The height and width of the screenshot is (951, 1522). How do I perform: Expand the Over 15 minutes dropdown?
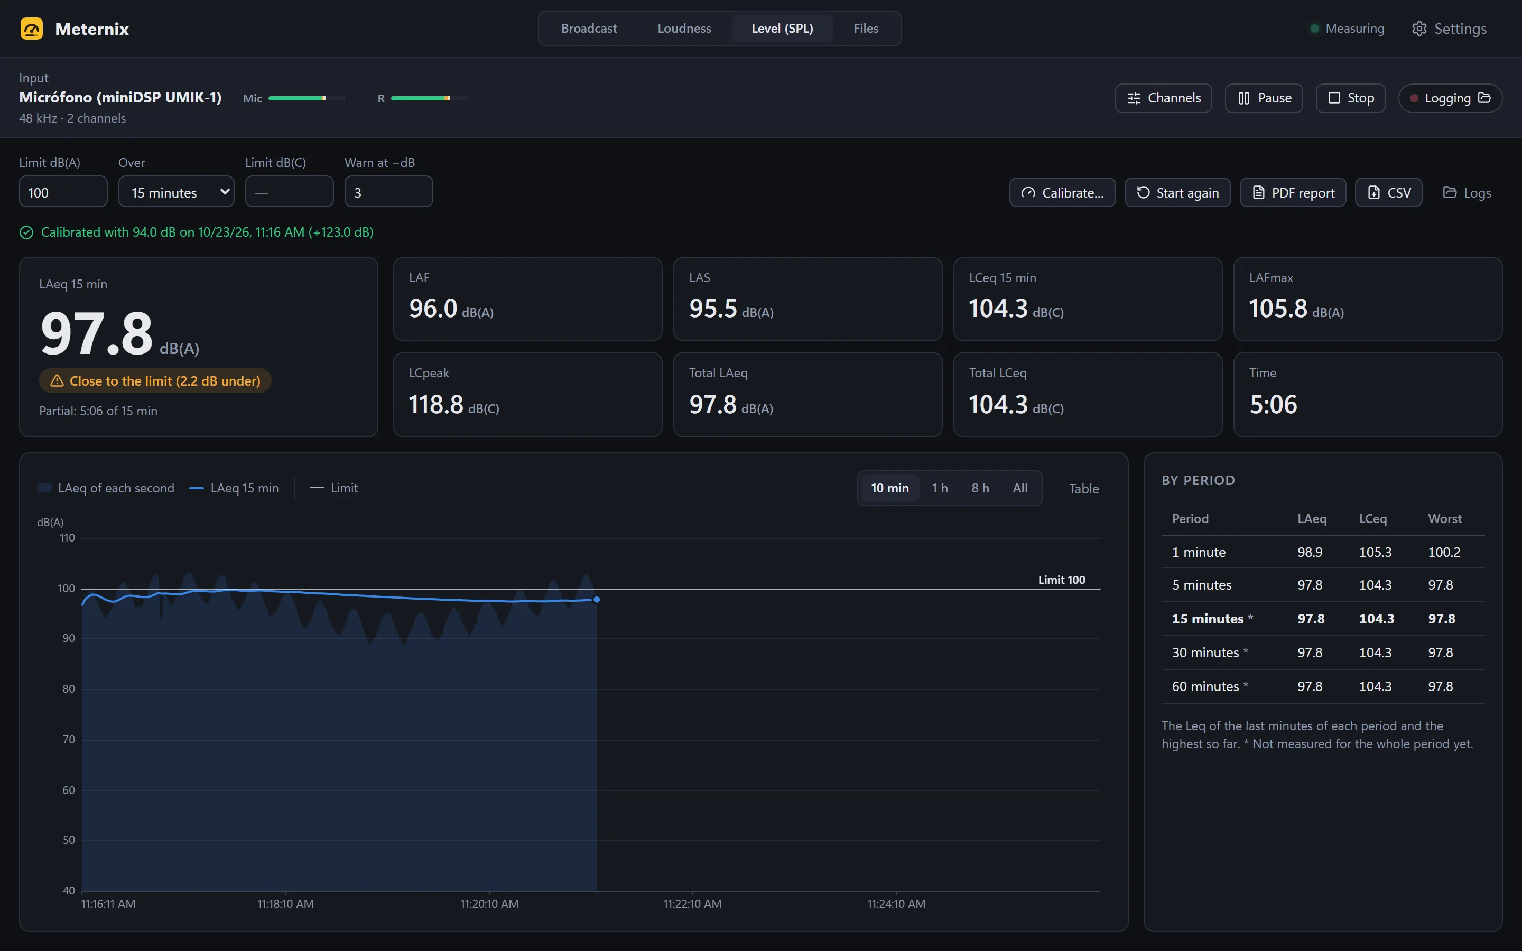[x=176, y=192]
